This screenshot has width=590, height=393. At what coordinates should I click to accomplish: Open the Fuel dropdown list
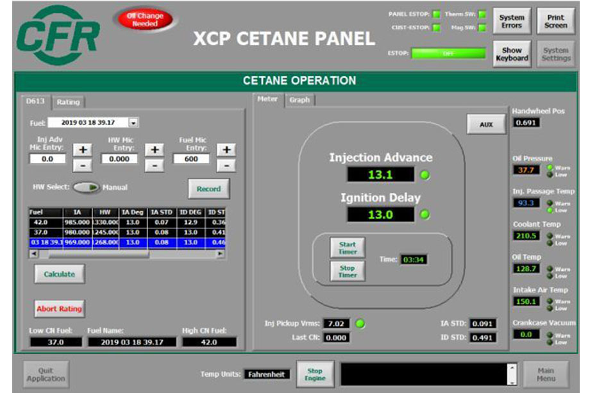tap(133, 122)
